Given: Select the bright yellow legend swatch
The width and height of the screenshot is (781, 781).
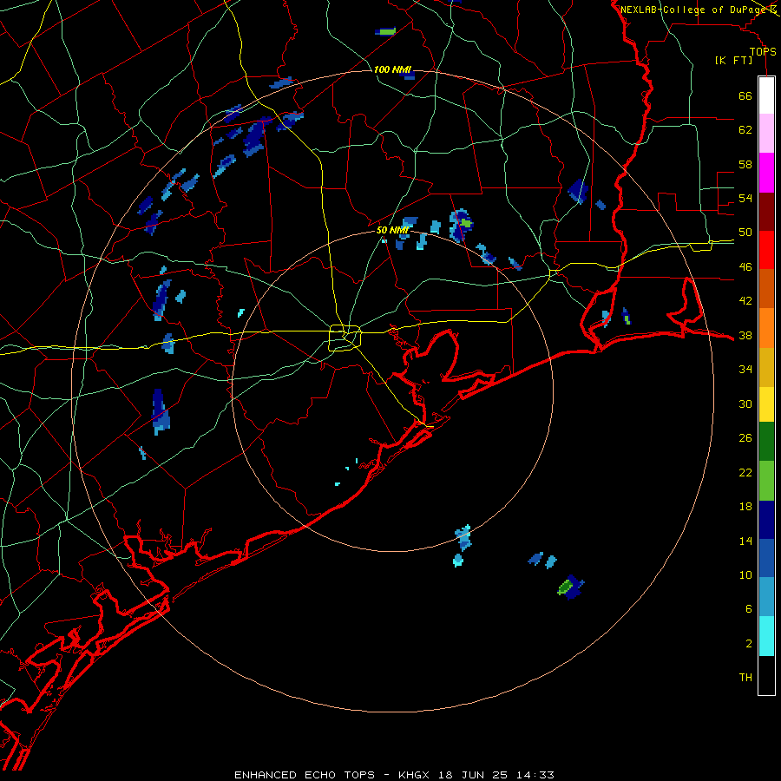Looking at the screenshot, I should point(766,404).
